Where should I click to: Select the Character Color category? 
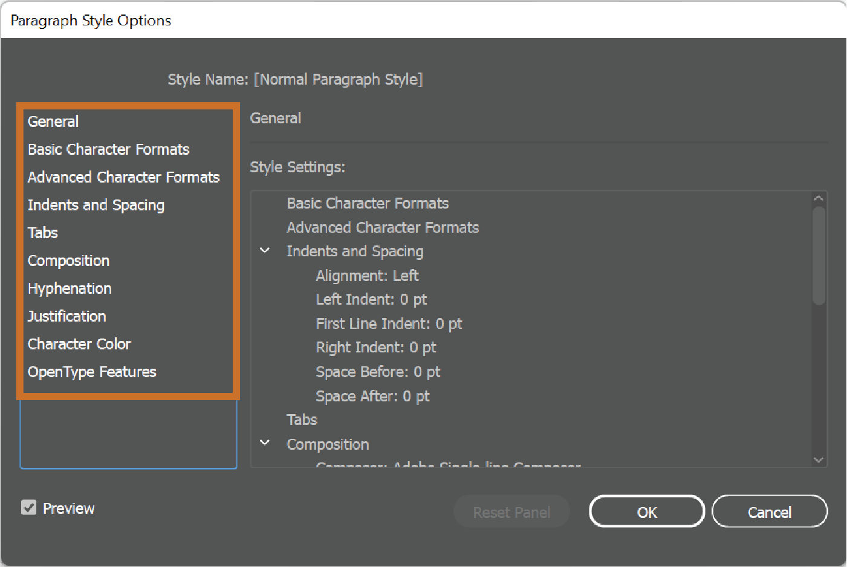pyautogui.click(x=79, y=344)
